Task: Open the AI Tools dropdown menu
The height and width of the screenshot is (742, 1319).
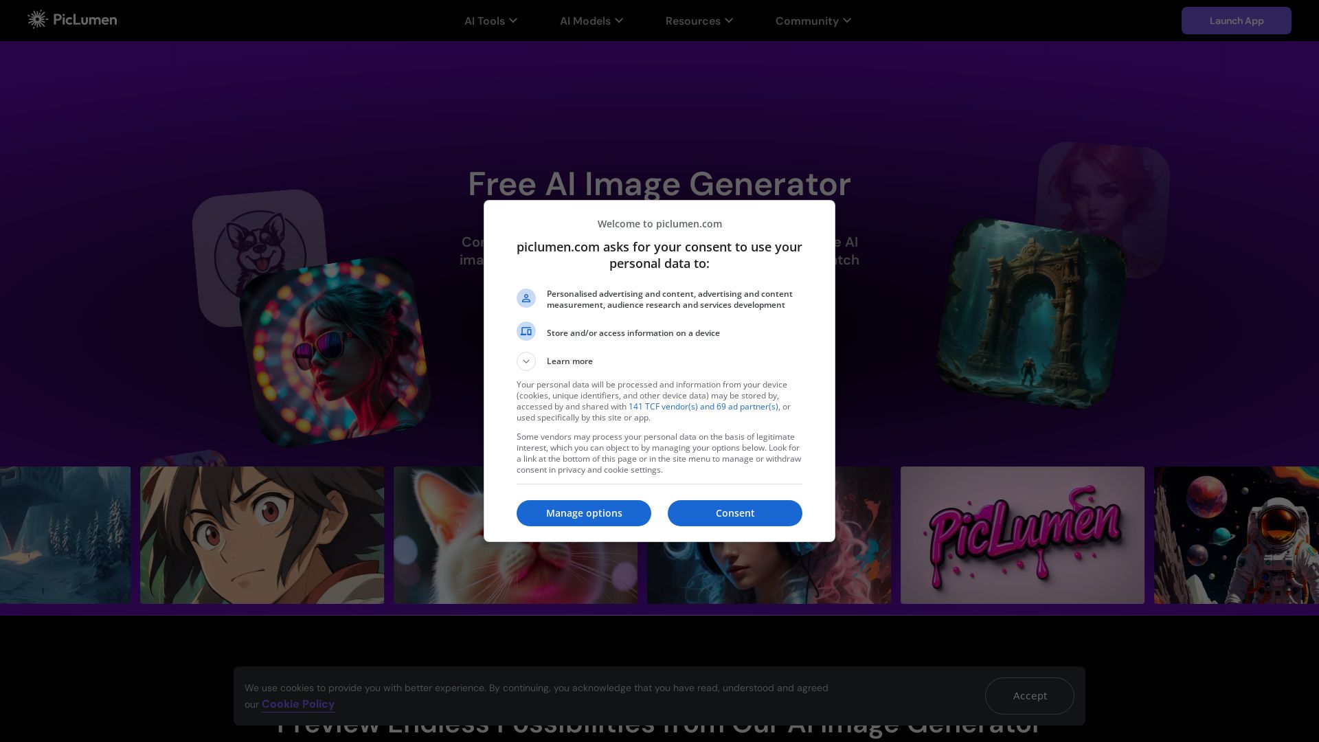Action: [x=491, y=21]
